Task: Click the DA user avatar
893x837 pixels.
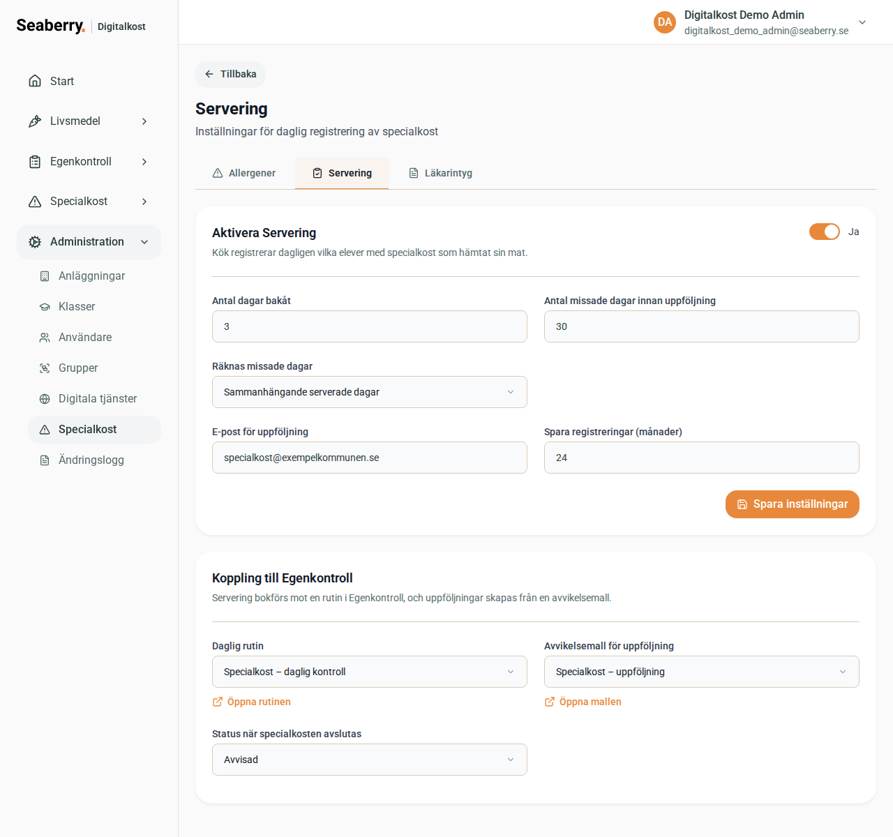Action: (665, 22)
